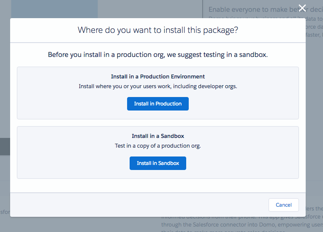Click the Install in Sandbox button
The height and width of the screenshot is (232, 323).
(157, 163)
